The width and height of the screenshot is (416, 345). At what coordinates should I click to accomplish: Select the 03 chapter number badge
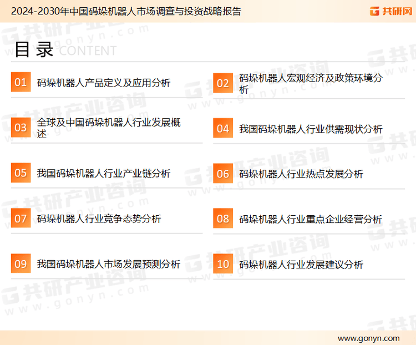tap(21, 128)
